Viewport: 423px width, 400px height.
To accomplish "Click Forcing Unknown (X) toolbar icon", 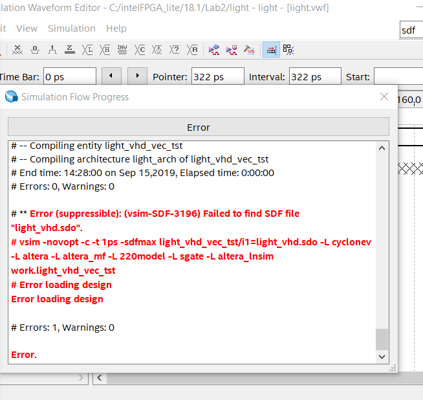I will pos(17,50).
